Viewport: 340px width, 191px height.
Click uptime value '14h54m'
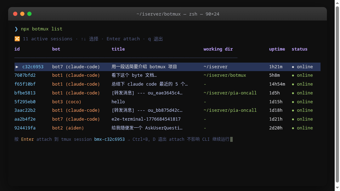point(277,84)
